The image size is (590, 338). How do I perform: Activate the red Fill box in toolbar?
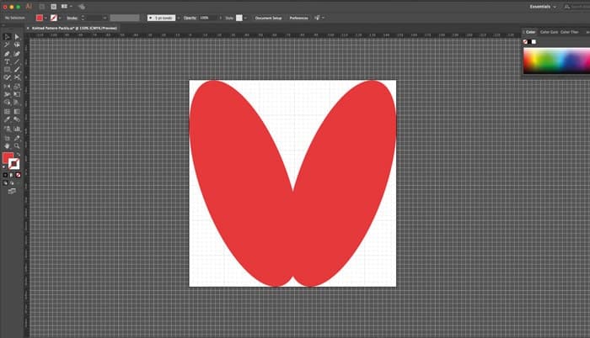8,157
